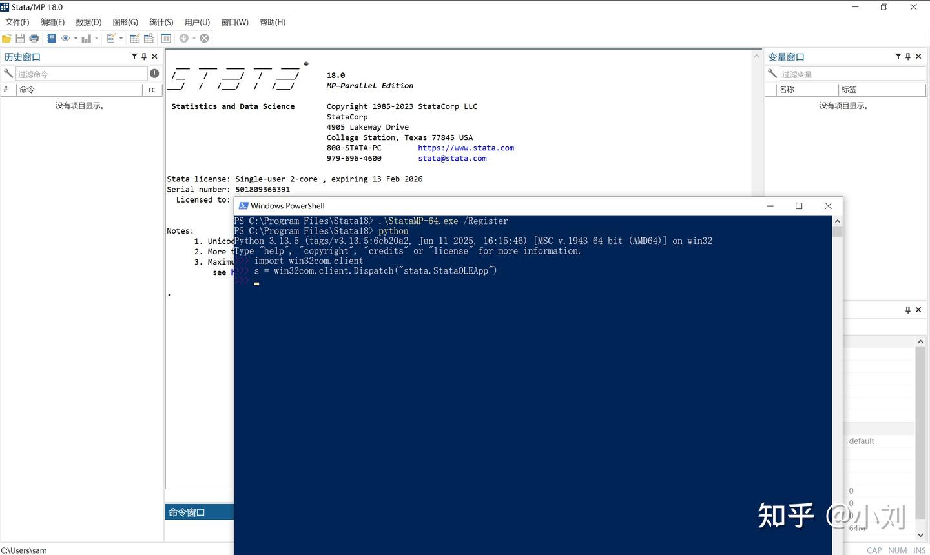Click the Log notebook icon
Screen dimensions: 930x555
click(x=52, y=39)
